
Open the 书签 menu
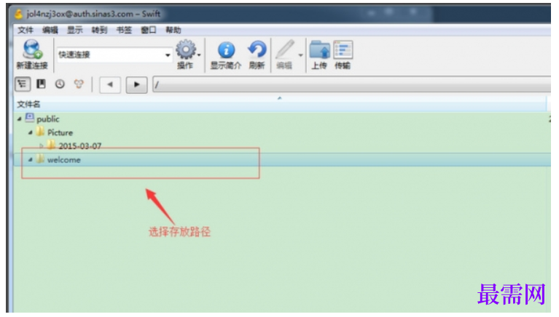pyautogui.click(x=124, y=31)
